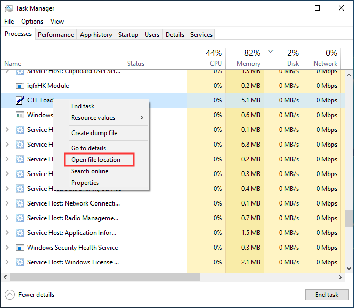Click the igfxHK Module process icon
Image resolution: width=354 pixels, height=308 pixels.
[20, 86]
